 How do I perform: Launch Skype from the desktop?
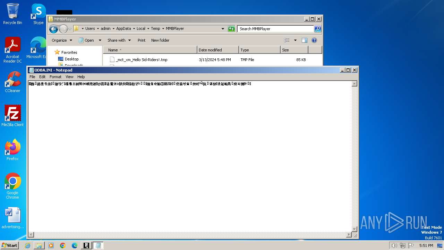point(38,14)
